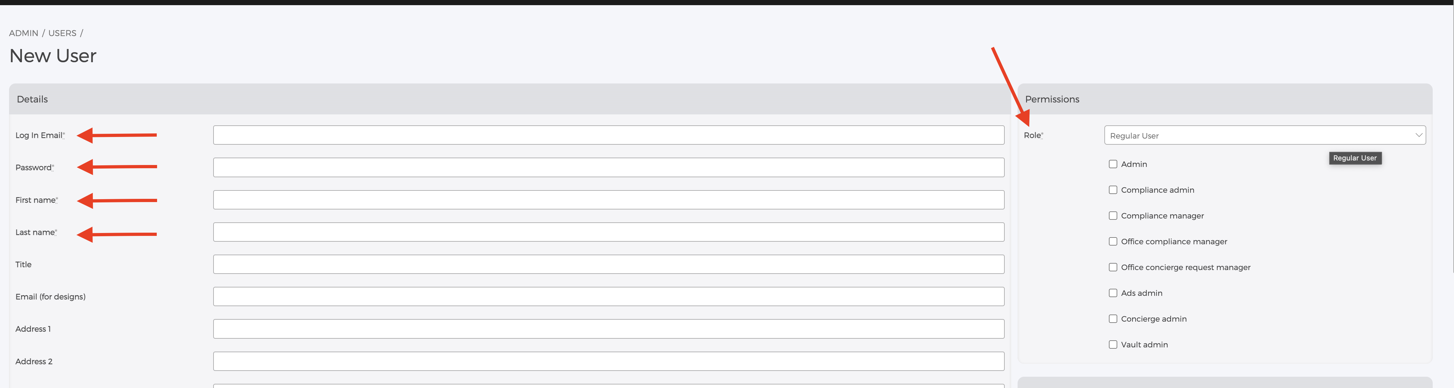The image size is (1454, 388).
Task: Check the Compliance manager box
Action: [x=1112, y=216]
